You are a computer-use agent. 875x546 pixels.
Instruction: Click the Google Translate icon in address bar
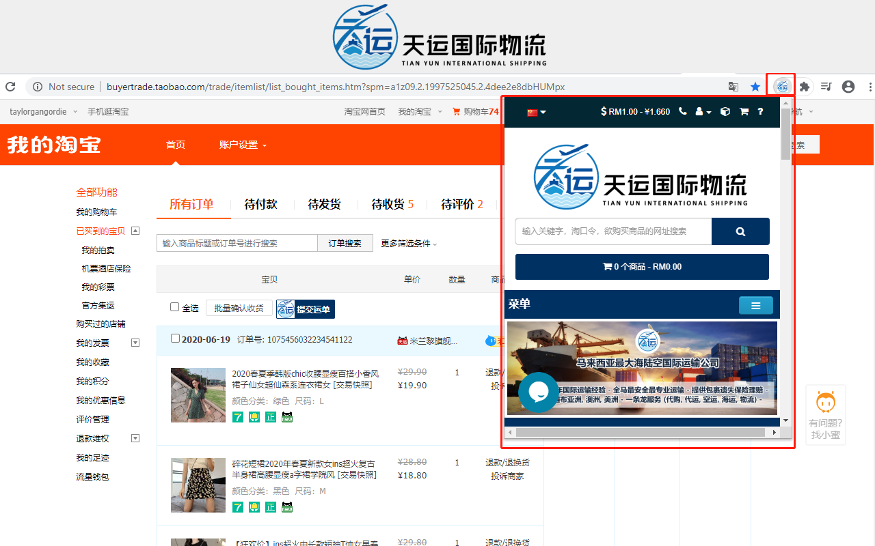pyautogui.click(x=733, y=87)
